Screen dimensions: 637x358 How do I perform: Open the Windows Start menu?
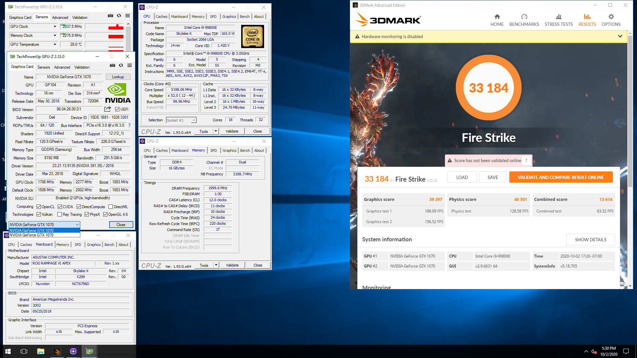pos(8,351)
